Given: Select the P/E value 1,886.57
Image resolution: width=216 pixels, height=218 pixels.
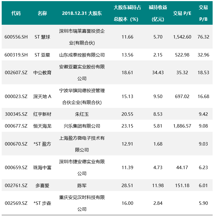Looking at the screenshot, I should pyautogui.click(x=182, y=126).
